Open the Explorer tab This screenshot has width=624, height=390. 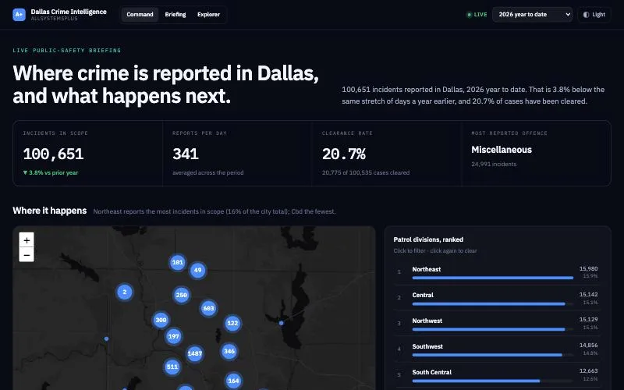tap(208, 15)
